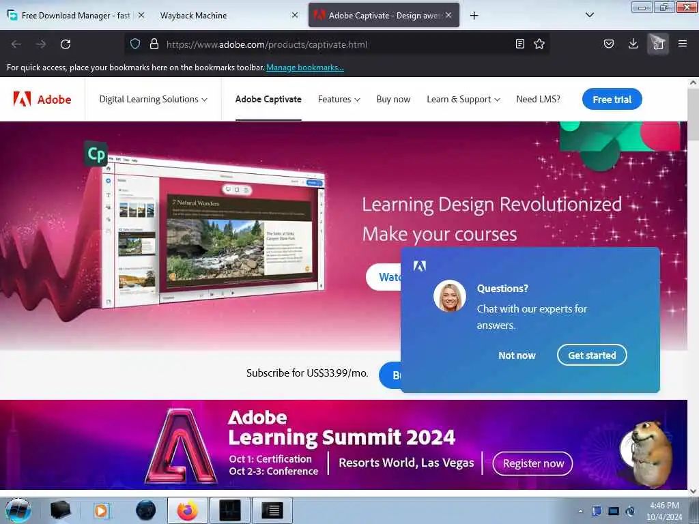Click the scrollbar up arrow
The image size is (699, 524).
tap(694, 83)
